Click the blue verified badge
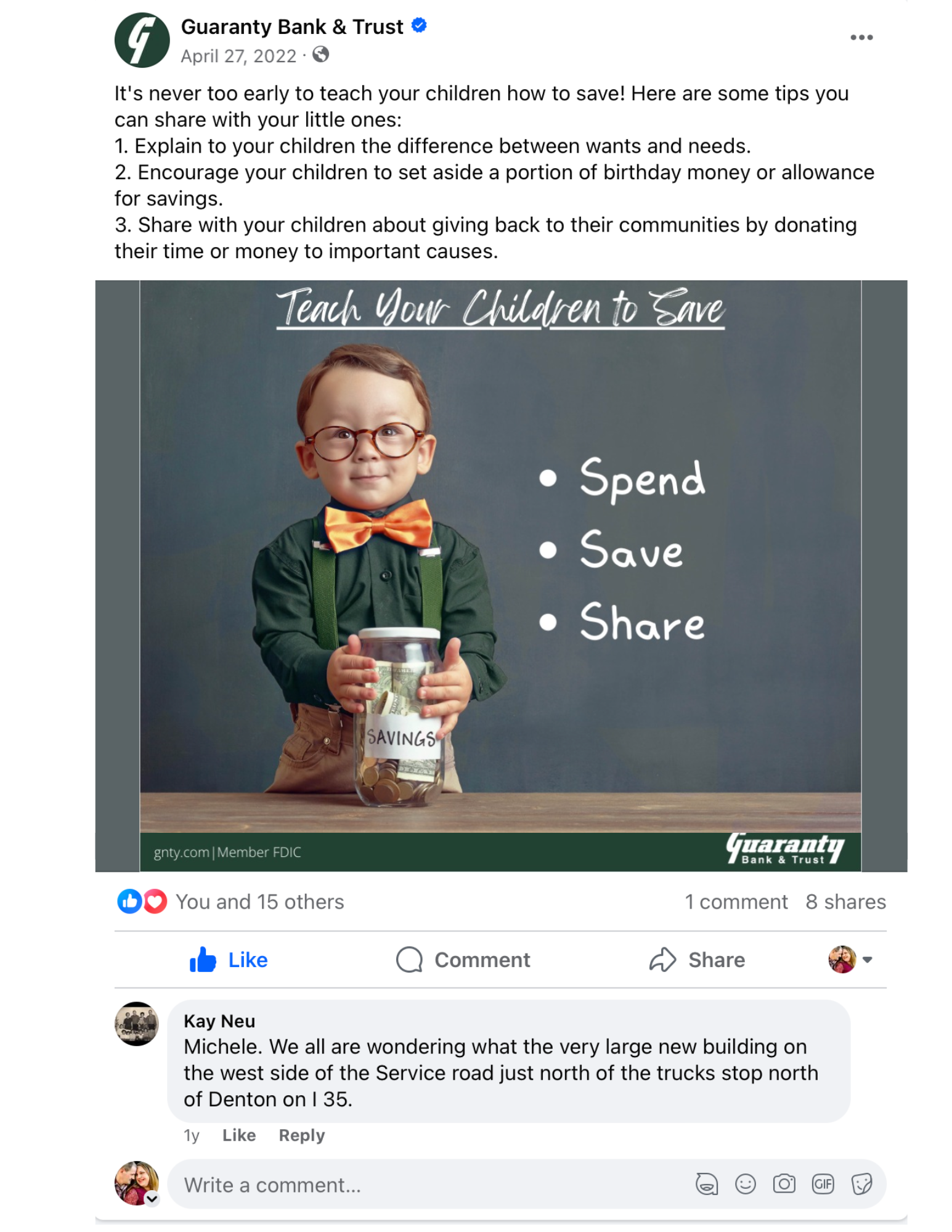 click(x=419, y=26)
